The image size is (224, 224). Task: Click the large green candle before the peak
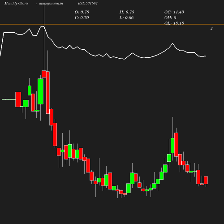point(40,91)
